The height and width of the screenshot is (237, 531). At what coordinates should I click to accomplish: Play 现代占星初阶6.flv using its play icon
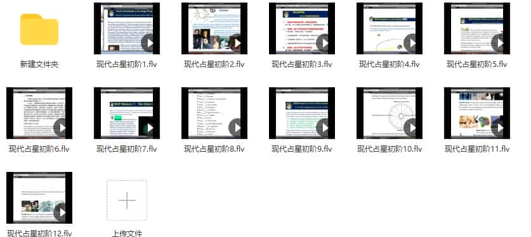coord(62,128)
